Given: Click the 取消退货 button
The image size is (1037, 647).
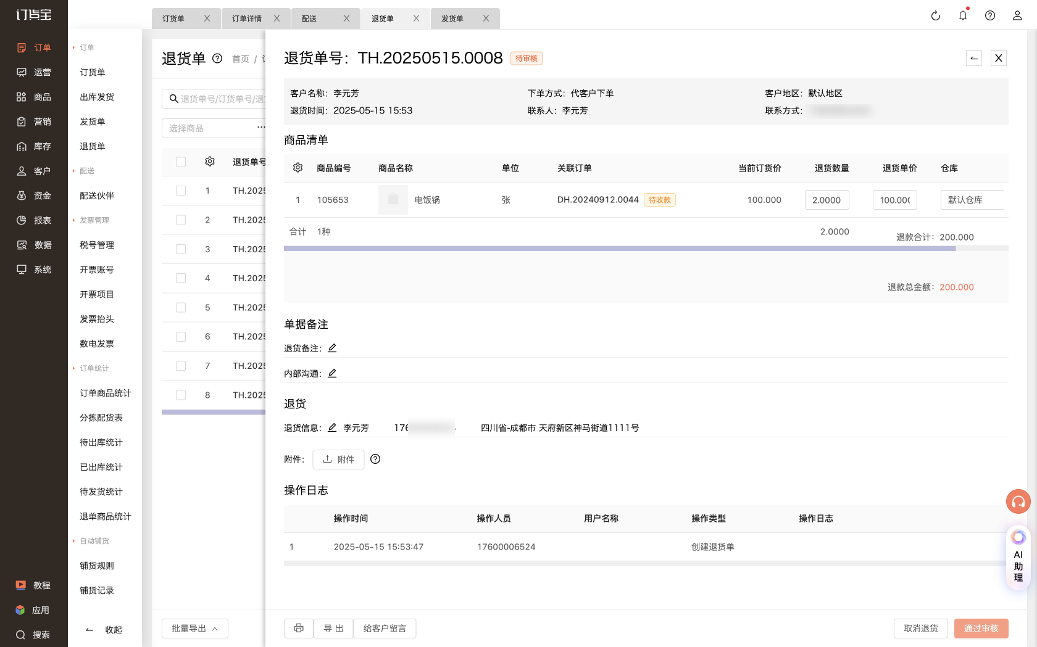Looking at the screenshot, I should point(921,628).
